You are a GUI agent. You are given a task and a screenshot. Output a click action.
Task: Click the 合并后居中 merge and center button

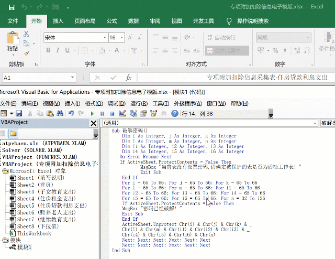(x=227, y=51)
